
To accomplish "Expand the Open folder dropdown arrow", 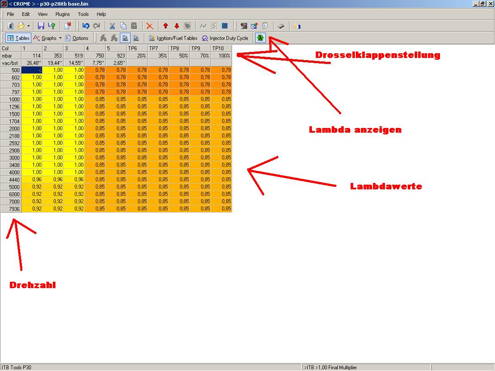I will click(x=28, y=26).
